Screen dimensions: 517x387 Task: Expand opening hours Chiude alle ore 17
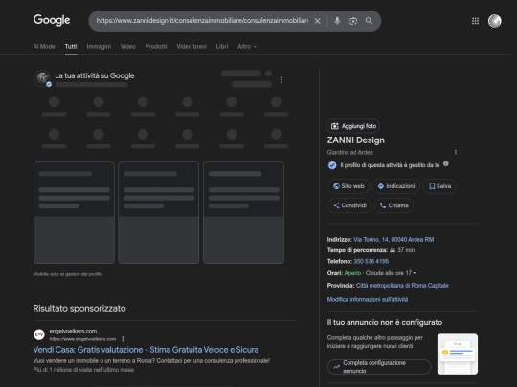click(x=391, y=273)
